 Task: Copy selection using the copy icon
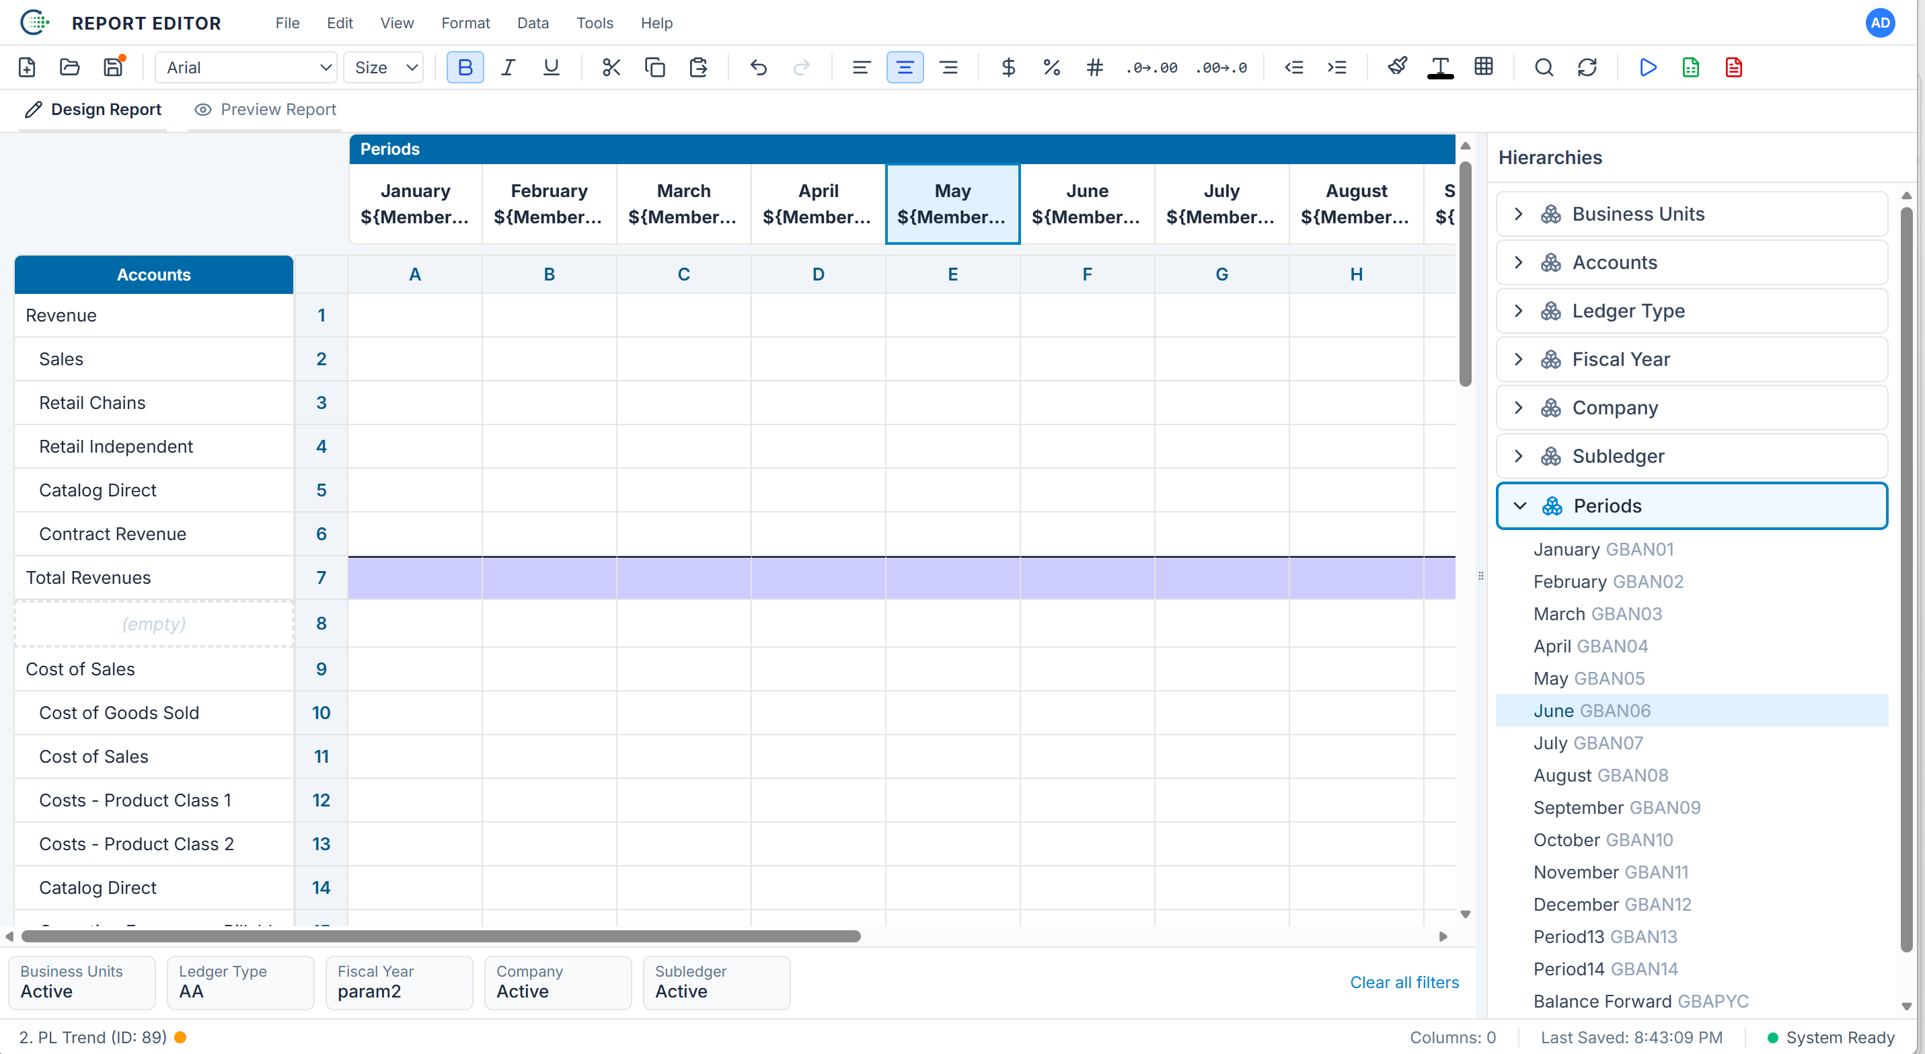(654, 67)
